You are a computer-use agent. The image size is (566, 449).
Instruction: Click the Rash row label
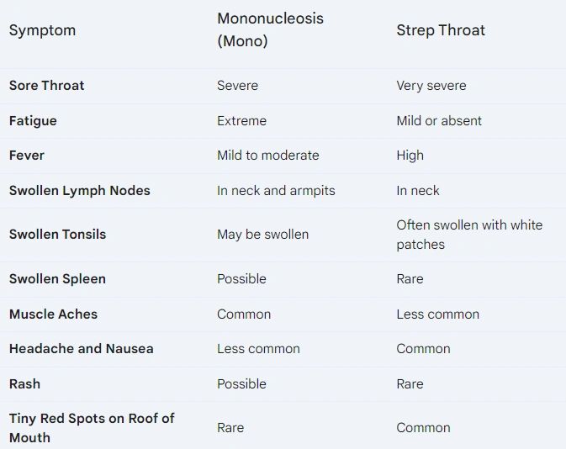click(x=24, y=384)
